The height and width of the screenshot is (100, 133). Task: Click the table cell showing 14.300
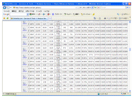click(38, 55)
